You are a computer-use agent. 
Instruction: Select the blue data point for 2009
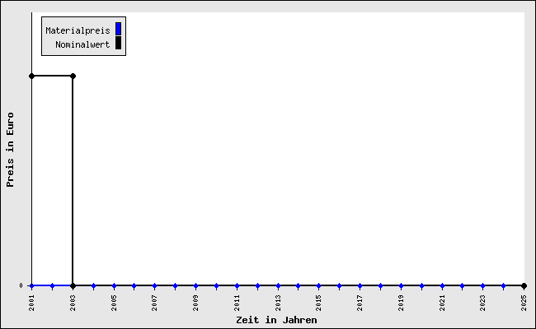click(x=196, y=286)
